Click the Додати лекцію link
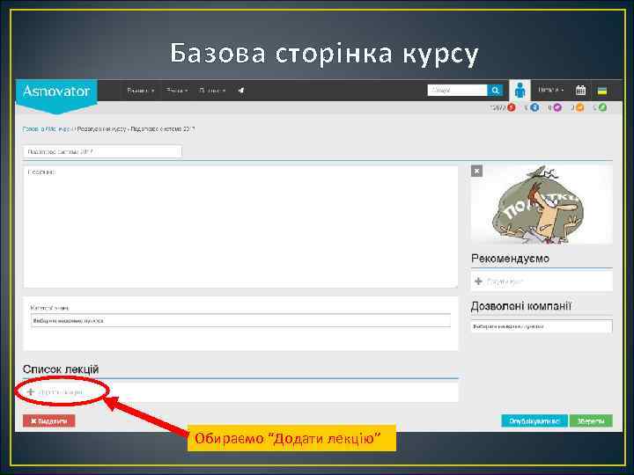 click(x=61, y=392)
